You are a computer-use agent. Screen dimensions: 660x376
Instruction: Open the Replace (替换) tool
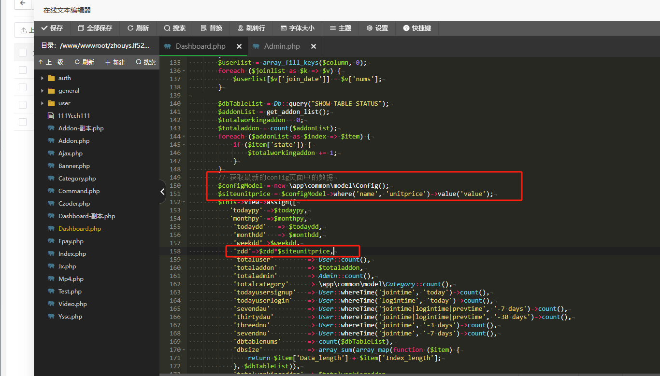click(x=212, y=28)
